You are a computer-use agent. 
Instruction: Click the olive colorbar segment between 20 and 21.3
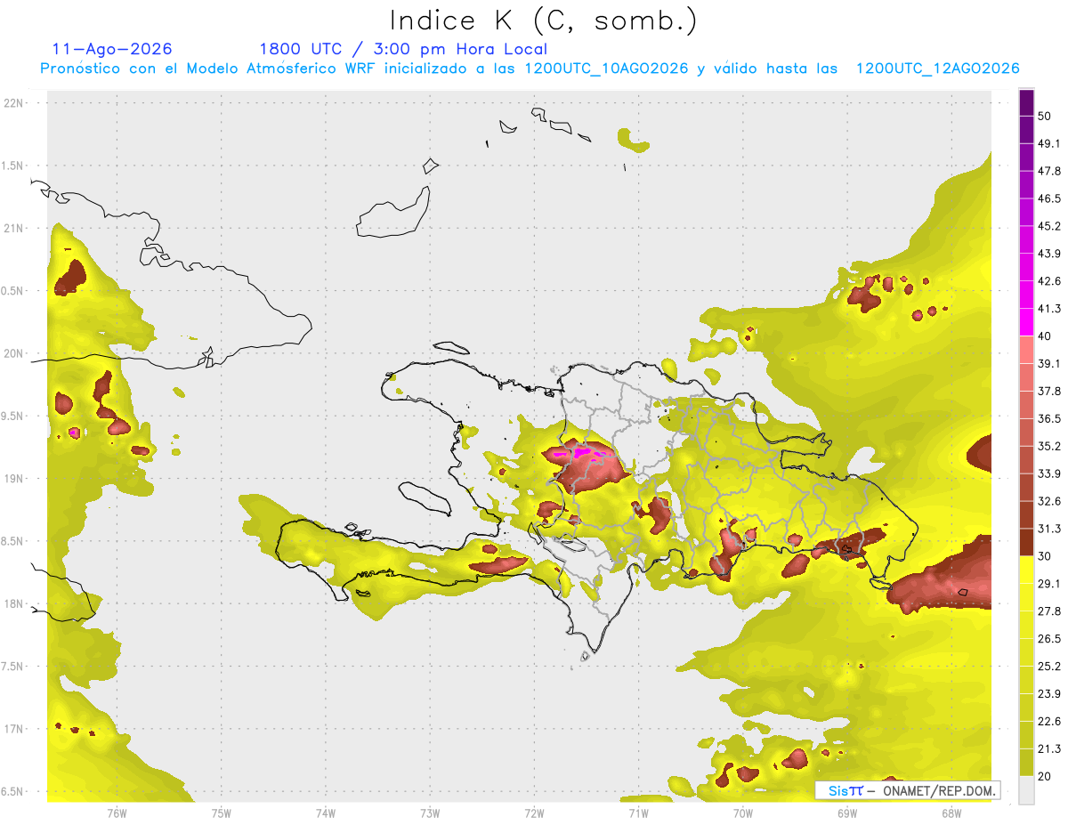click(1026, 762)
